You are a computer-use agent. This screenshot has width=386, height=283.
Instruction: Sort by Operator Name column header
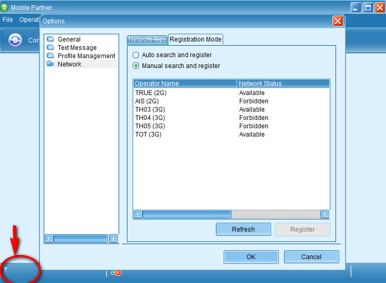coord(185,83)
